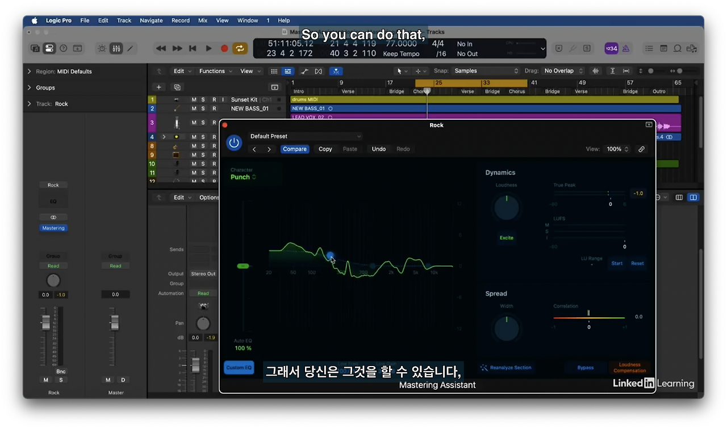Screen dimensions: 727x429
Task: Click Reanalyze Section button
Action: click(x=505, y=368)
